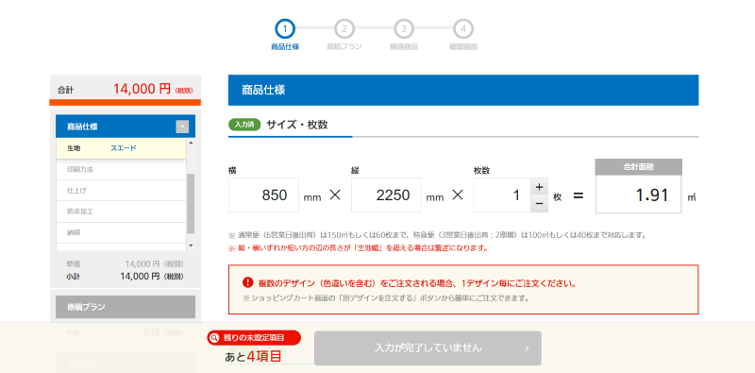Decrease 枚数 with minus button
Screen dimensions: 755x373
click(539, 203)
